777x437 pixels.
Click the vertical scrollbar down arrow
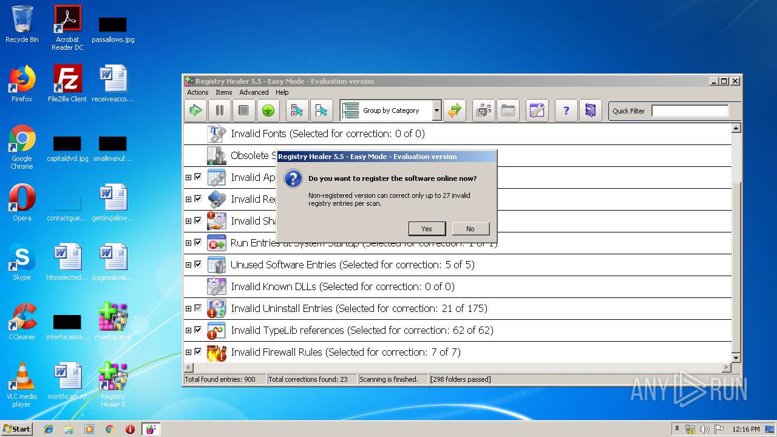tap(736, 358)
